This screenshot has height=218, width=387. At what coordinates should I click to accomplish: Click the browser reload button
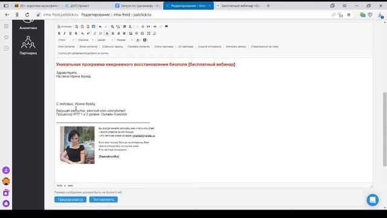(27, 15)
